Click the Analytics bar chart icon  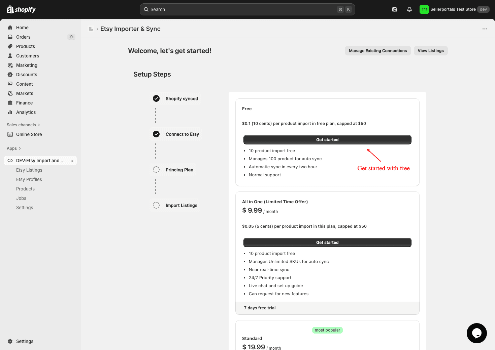point(10,112)
